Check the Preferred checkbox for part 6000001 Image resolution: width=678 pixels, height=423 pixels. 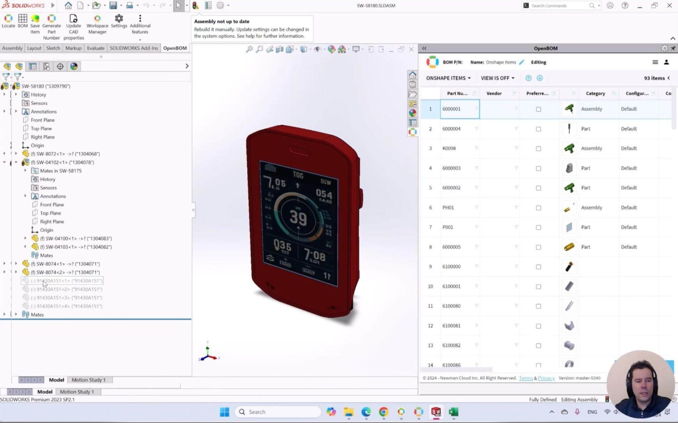tap(539, 109)
